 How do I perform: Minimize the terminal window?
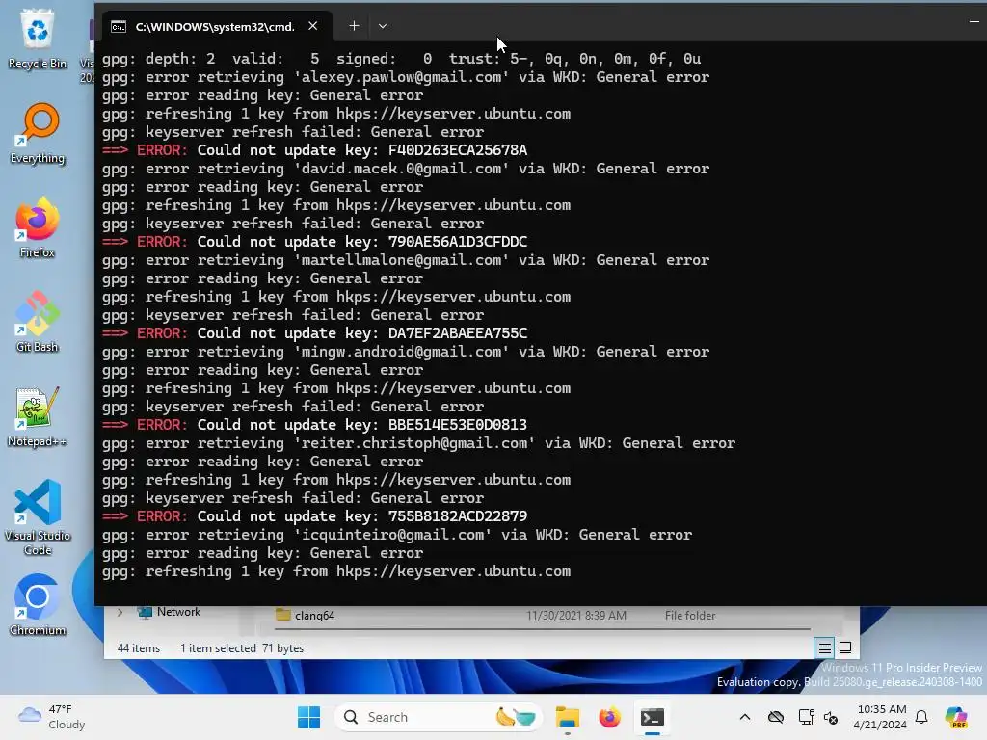[974, 21]
